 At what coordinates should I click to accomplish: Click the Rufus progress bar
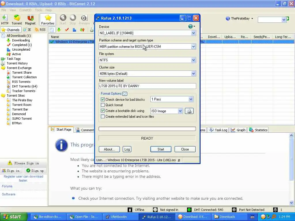click(147, 129)
